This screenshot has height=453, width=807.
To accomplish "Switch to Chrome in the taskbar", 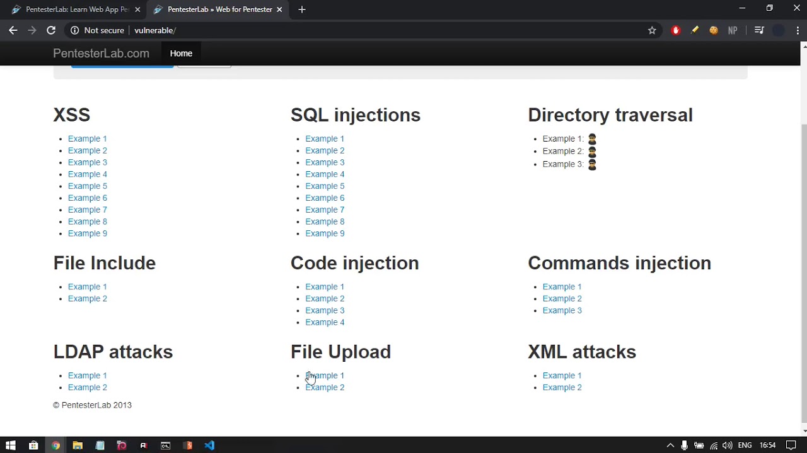I will tap(55, 445).
